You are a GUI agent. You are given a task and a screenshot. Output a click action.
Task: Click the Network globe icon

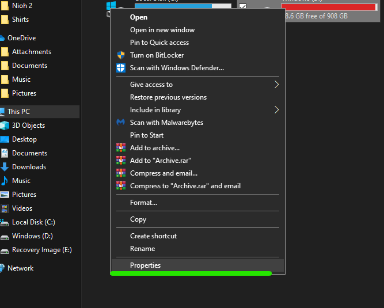(x=2, y=268)
